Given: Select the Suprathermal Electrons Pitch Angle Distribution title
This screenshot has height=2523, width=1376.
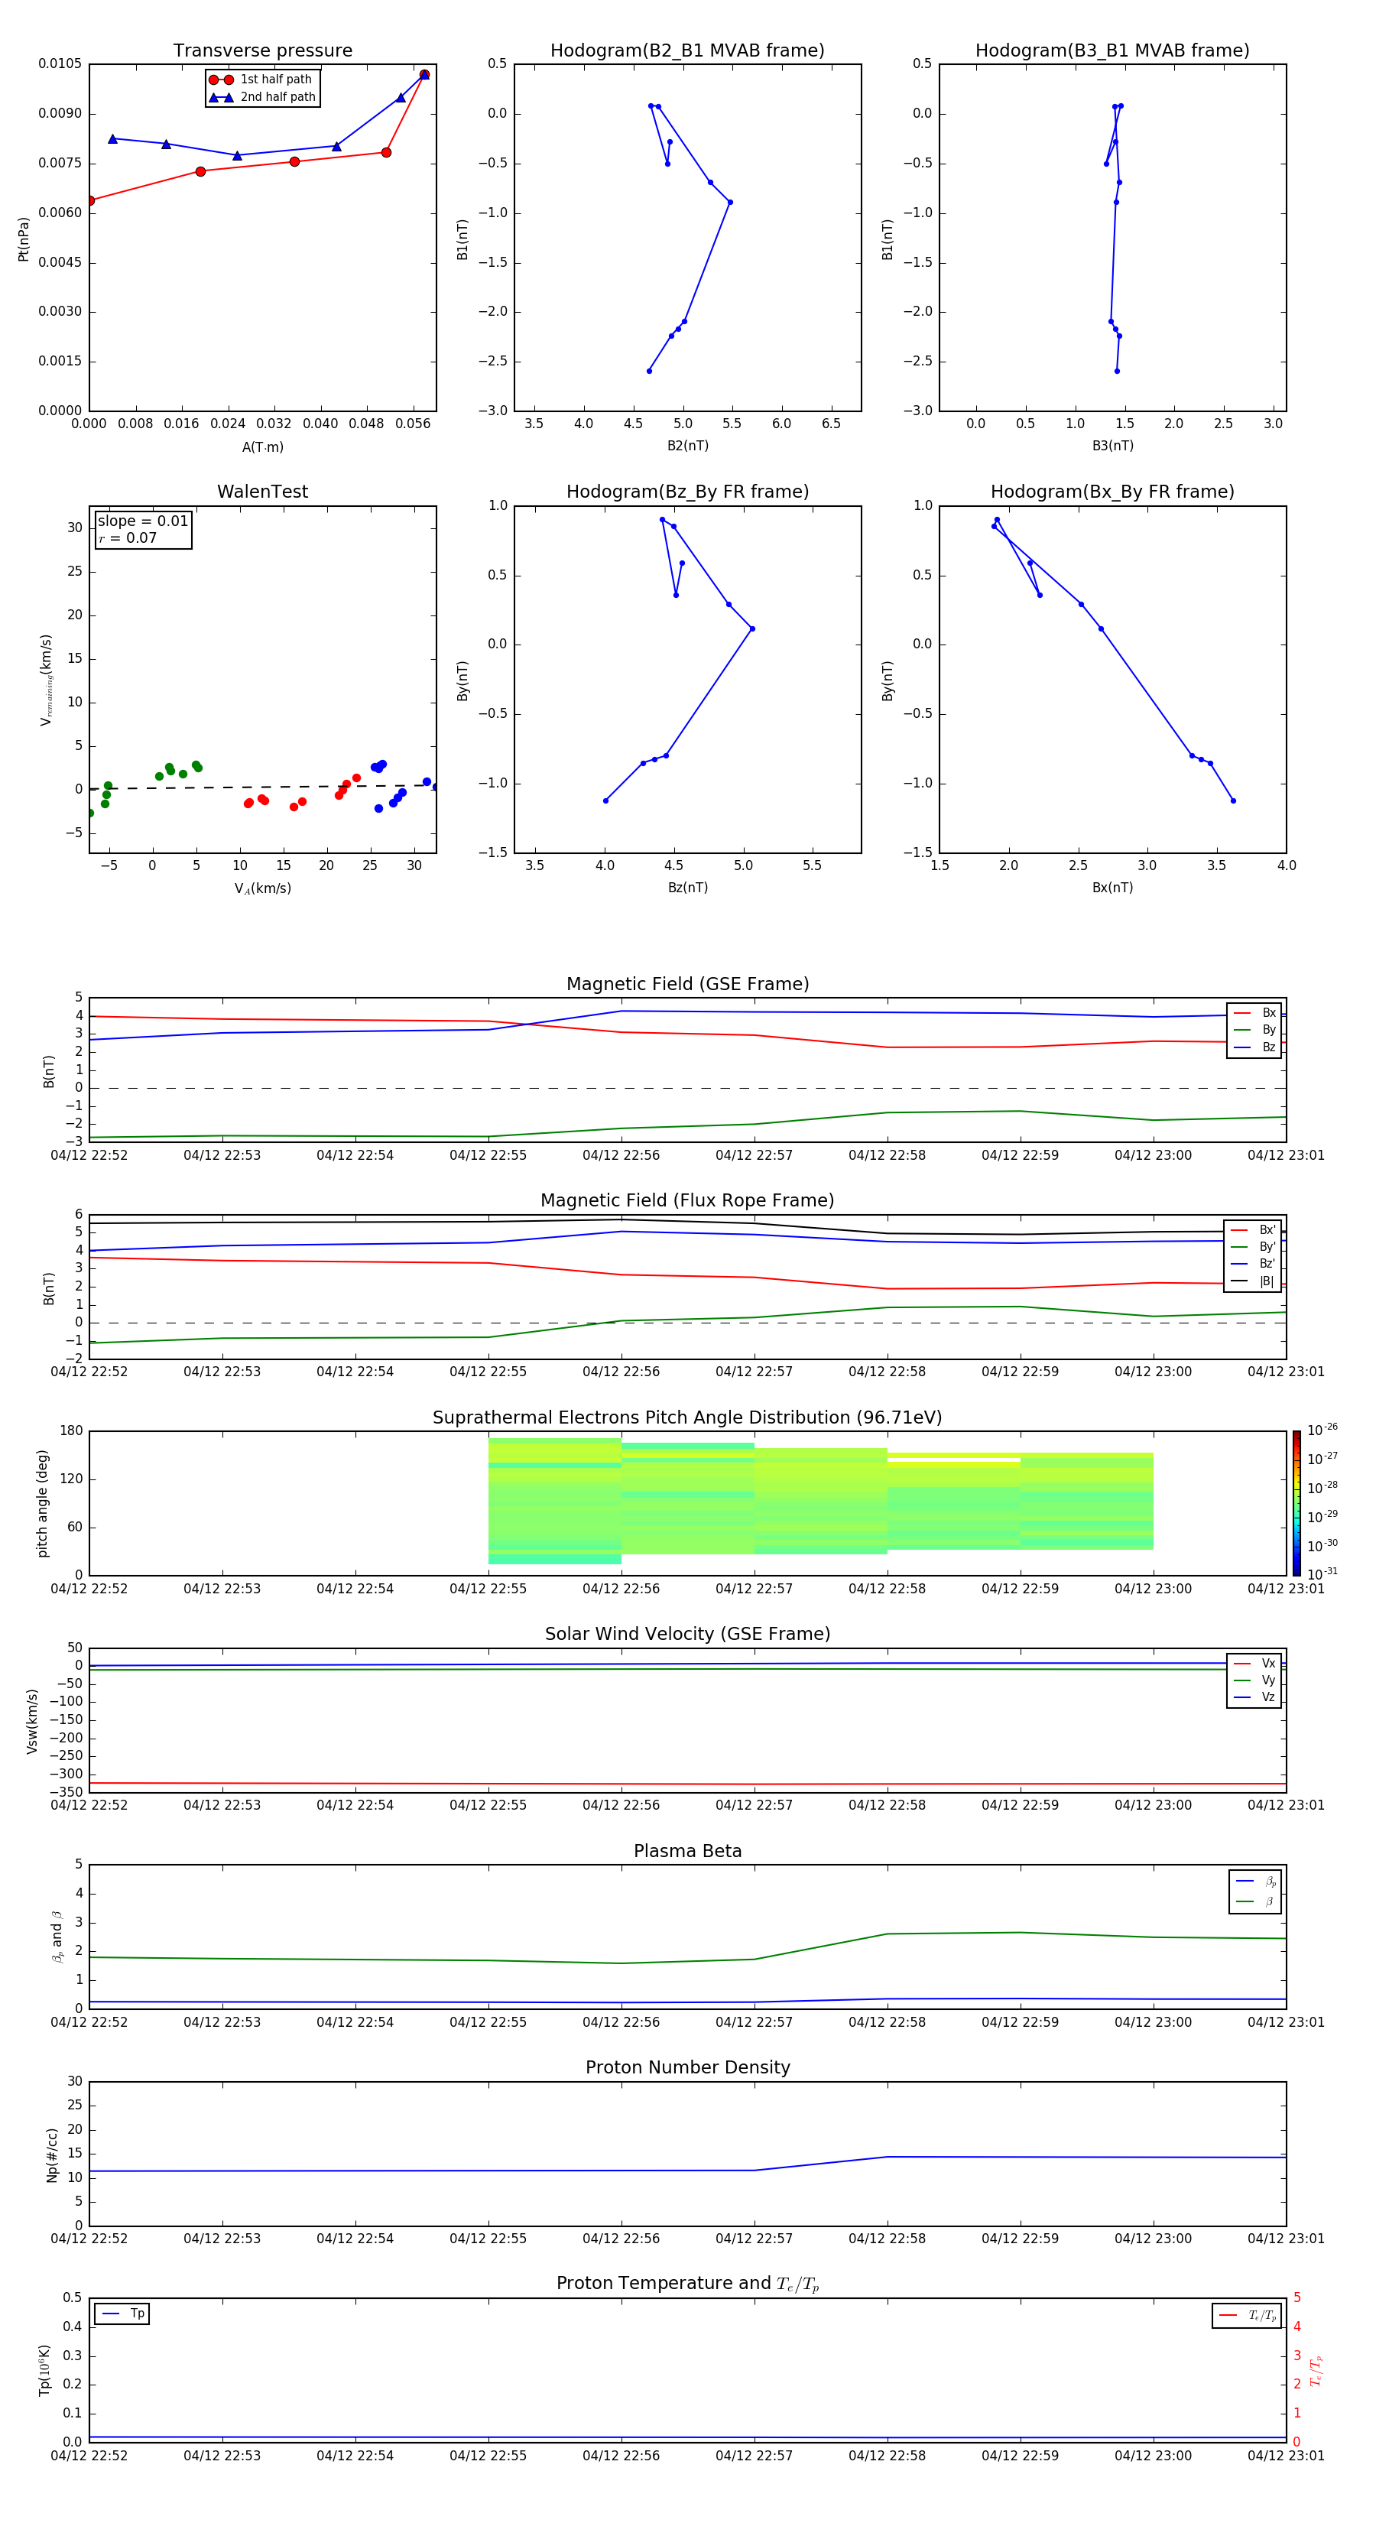Looking at the screenshot, I should click(x=687, y=1418).
